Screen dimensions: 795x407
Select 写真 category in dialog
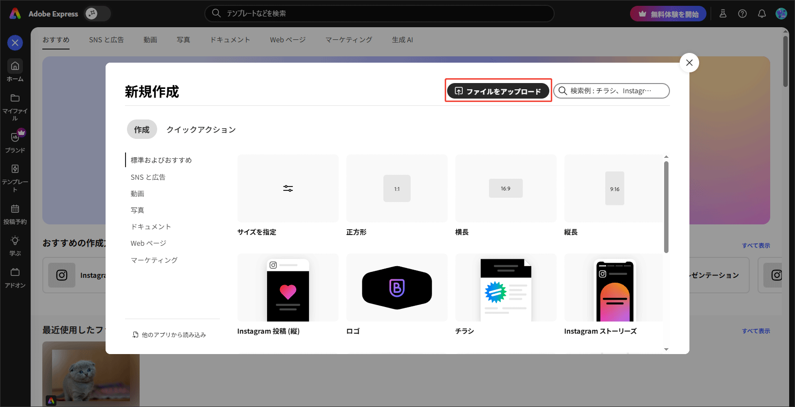pos(137,210)
